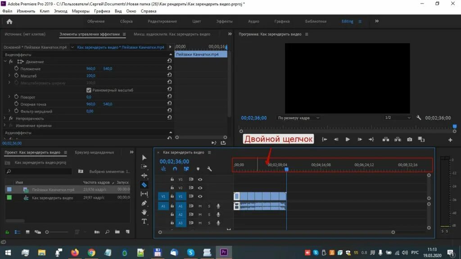The height and width of the screenshot is (259, 461).
Task: Select the Ripple Edit tool
Action: 144,176
